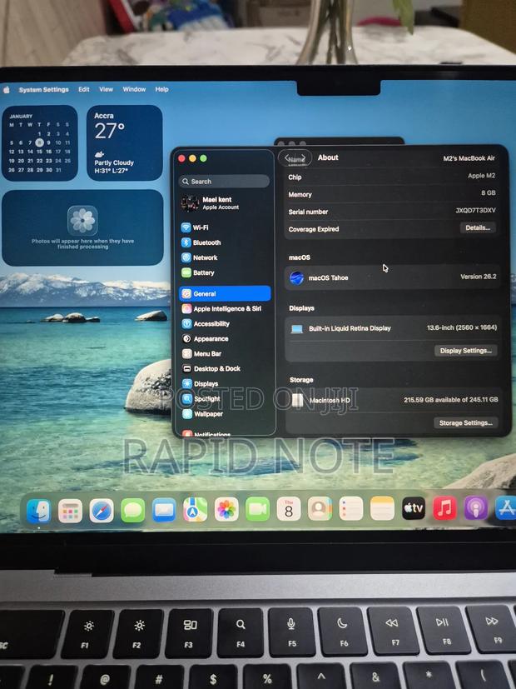516x689 pixels.
Task: Open Desktop & Dock settings
Action: pos(225,369)
